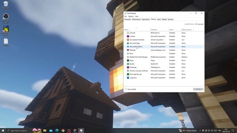Sort startup list by Publisher column
This screenshot has height=133, width=237.
click(159, 30)
